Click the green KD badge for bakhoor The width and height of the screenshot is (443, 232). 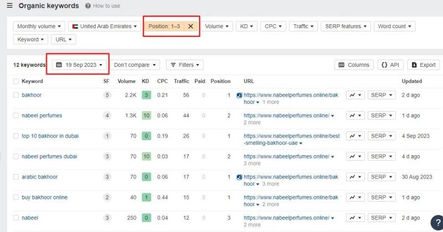[x=146, y=95]
